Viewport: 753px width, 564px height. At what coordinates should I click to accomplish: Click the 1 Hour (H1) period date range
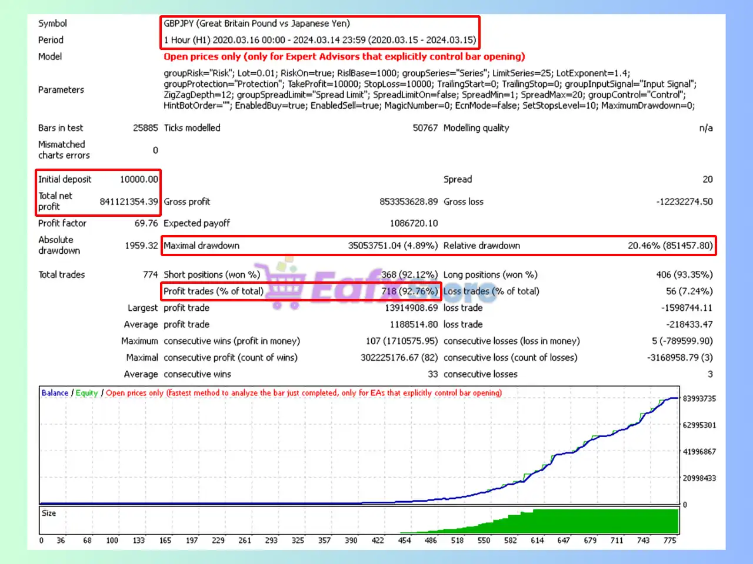319,40
